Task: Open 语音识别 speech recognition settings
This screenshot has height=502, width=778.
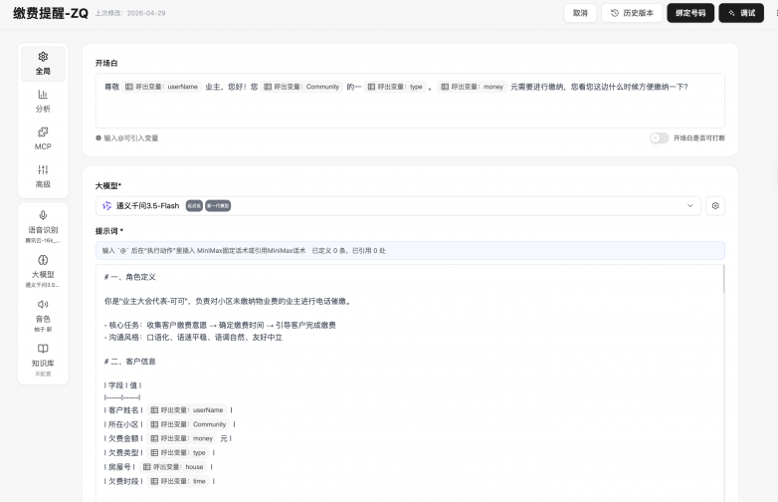Action: pyautogui.click(x=43, y=227)
